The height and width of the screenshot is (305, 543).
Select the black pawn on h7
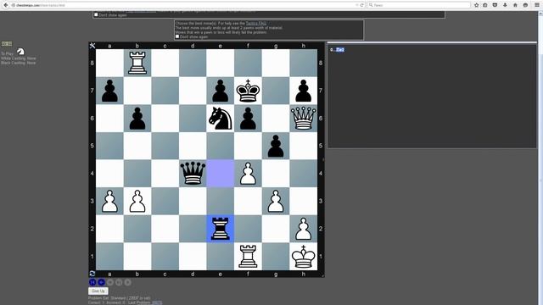[304, 91]
